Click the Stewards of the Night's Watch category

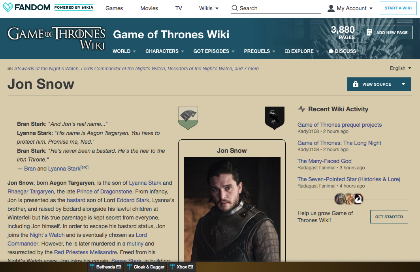(x=46, y=69)
